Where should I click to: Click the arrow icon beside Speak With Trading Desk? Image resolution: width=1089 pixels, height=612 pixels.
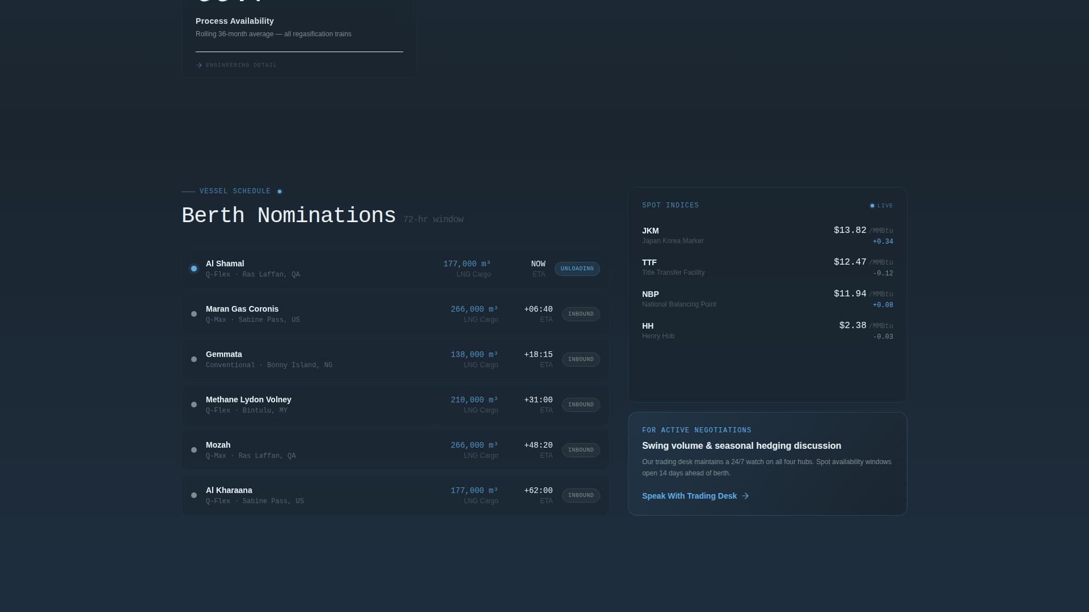(x=745, y=496)
